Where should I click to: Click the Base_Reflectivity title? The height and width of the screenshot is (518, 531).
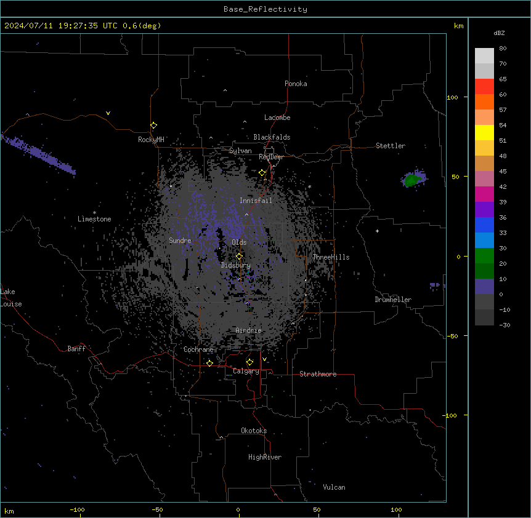[x=265, y=9]
